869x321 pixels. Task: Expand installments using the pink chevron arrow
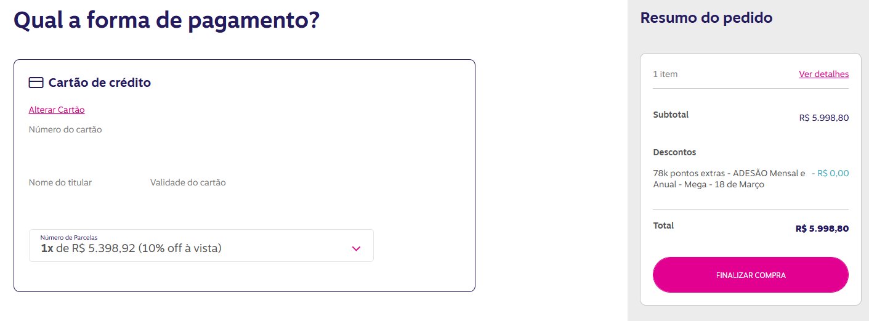coord(356,248)
